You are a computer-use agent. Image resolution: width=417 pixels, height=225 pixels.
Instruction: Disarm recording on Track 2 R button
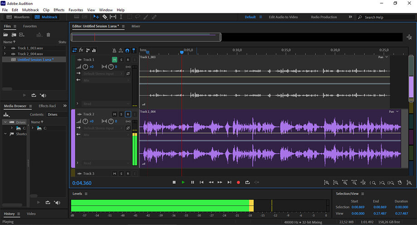click(x=128, y=114)
